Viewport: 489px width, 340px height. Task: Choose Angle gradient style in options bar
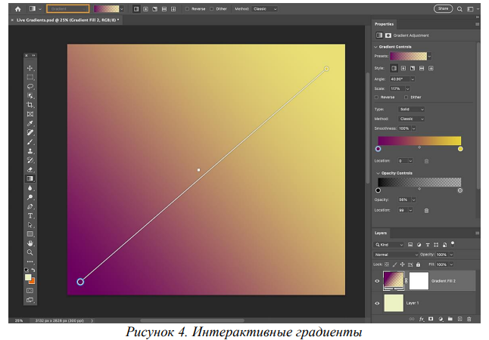tap(154, 9)
